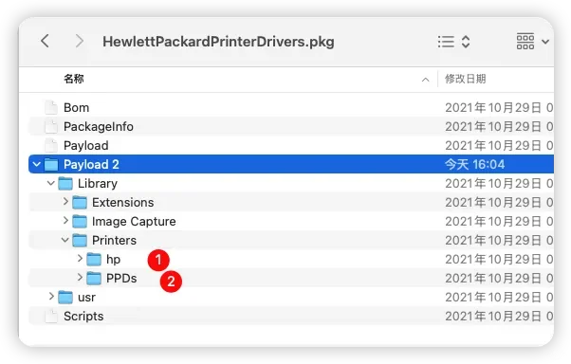Sort by the 修改日期 column header
571x364 pixels.
pos(466,79)
